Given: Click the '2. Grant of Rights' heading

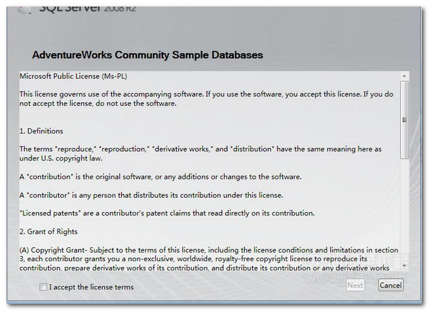Looking at the screenshot, I should click(48, 232).
